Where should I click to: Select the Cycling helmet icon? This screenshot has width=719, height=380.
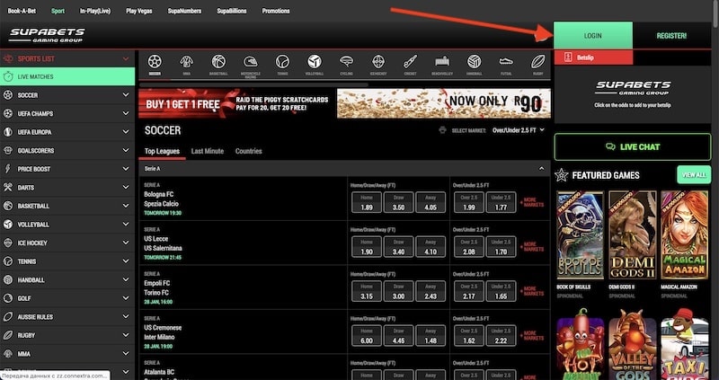[x=346, y=61]
